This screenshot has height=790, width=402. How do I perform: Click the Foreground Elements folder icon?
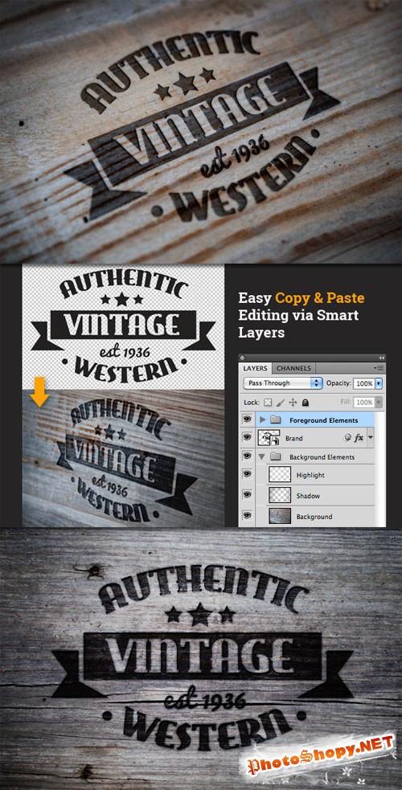click(275, 420)
